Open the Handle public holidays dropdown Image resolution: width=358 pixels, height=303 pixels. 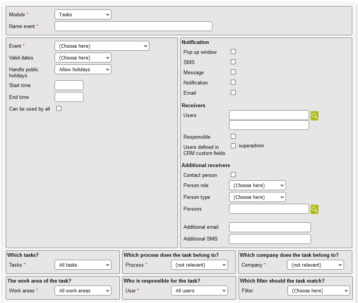tap(83, 69)
